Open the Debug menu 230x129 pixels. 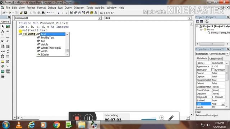coord(52,8)
